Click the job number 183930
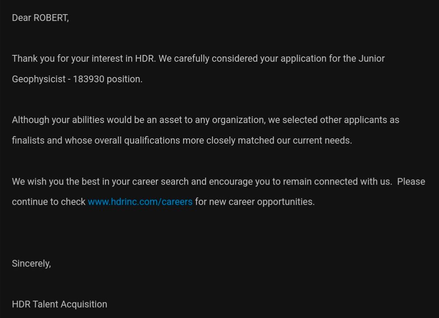Image resolution: width=439 pixels, height=318 pixels. coord(89,79)
